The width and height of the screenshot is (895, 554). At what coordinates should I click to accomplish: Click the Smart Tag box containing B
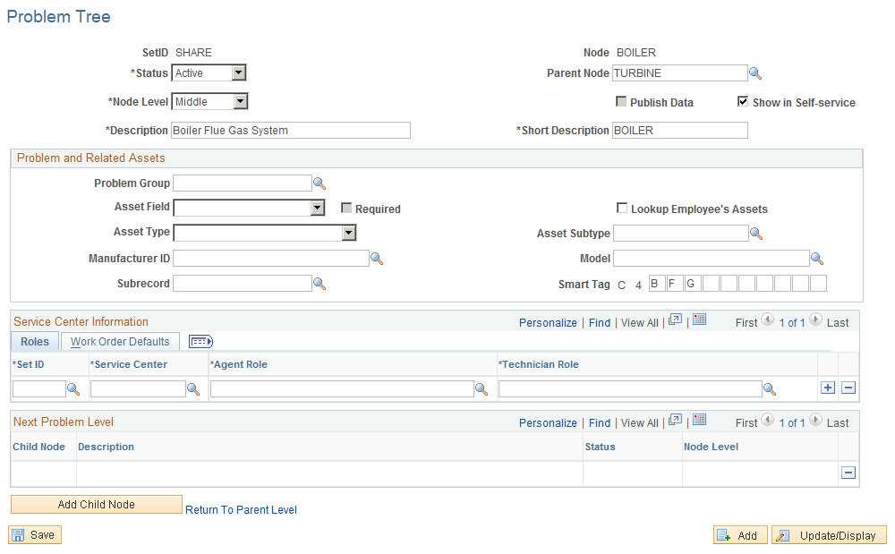click(x=657, y=284)
